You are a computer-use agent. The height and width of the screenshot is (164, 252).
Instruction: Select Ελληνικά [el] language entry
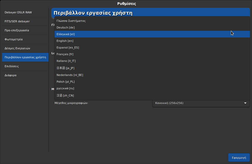pos(66,34)
